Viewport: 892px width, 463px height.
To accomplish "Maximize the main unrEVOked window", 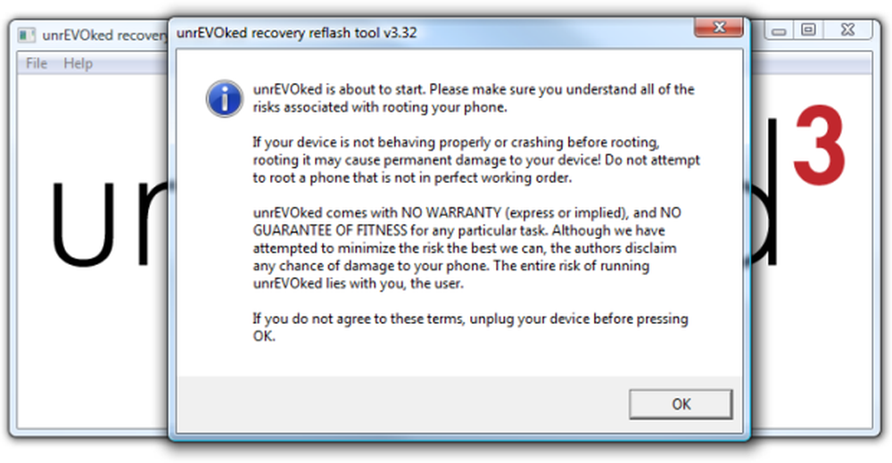I will [x=808, y=29].
